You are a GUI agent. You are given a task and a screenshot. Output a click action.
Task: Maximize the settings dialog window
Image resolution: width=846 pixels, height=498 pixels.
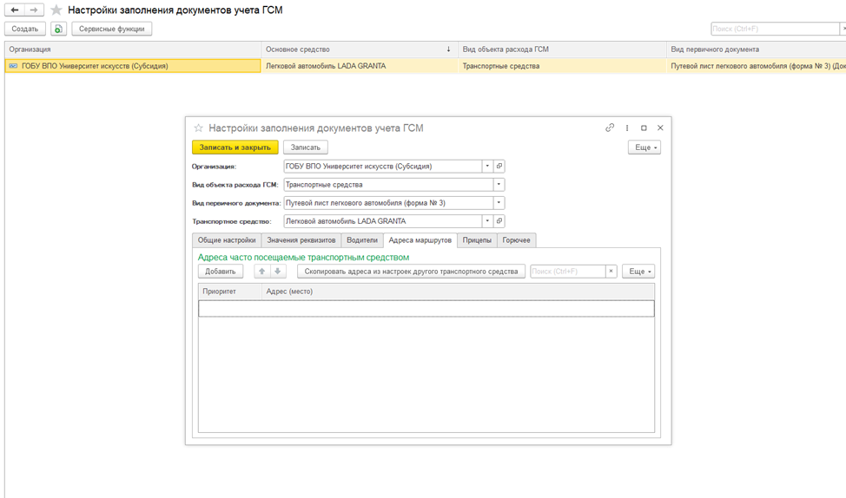click(x=644, y=128)
